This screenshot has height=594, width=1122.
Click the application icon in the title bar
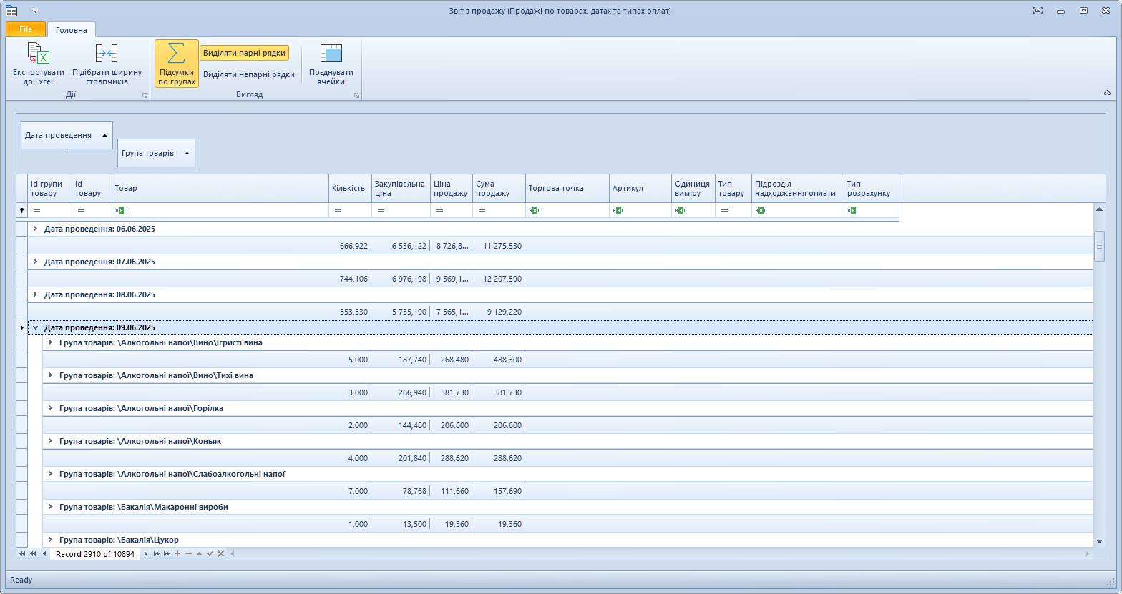click(11, 11)
